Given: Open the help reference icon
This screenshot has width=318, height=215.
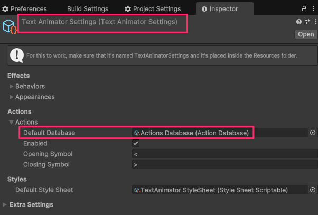Looking at the screenshot, I should click(299, 22).
